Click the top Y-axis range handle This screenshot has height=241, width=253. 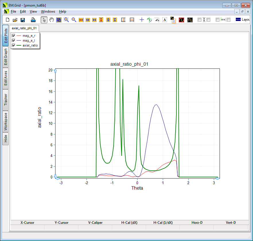[55, 70]
